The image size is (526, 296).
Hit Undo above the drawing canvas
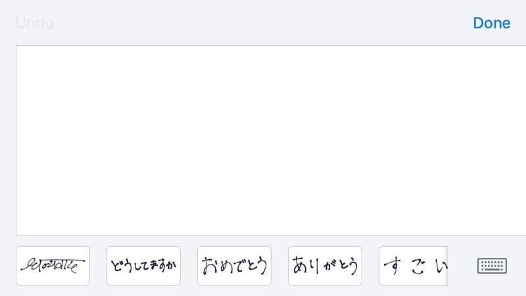click(35, 24)
